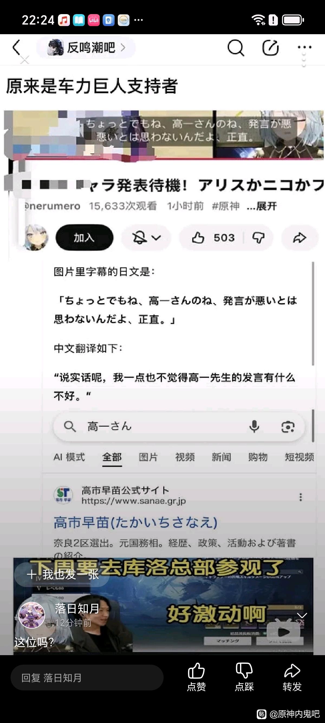Open the 高市早苗 search result link
The height and width of the screenshot is (723, 325).
click(136, 523)
